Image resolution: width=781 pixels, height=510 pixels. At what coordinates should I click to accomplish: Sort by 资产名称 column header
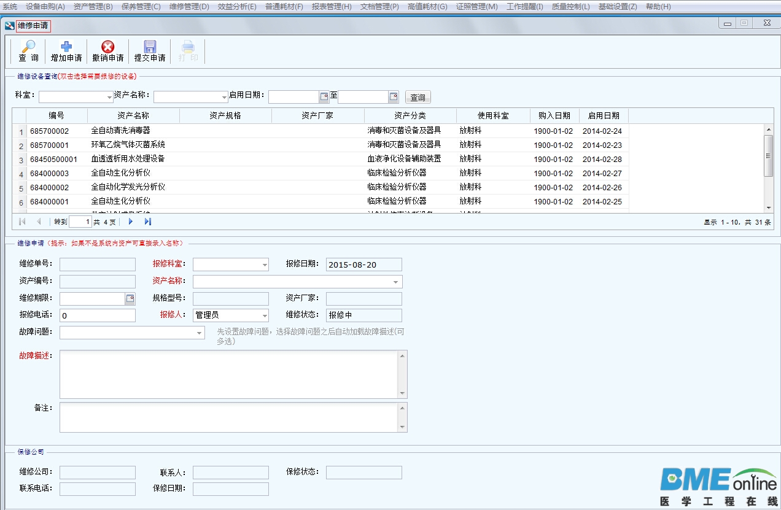(x=133, y=115)
